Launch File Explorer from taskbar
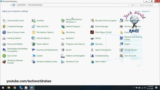The width and height of the screenshot is (160, 90). pos(9,88)
